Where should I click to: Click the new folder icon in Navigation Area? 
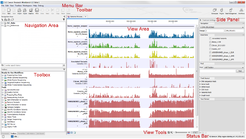[x=6, y=20]
